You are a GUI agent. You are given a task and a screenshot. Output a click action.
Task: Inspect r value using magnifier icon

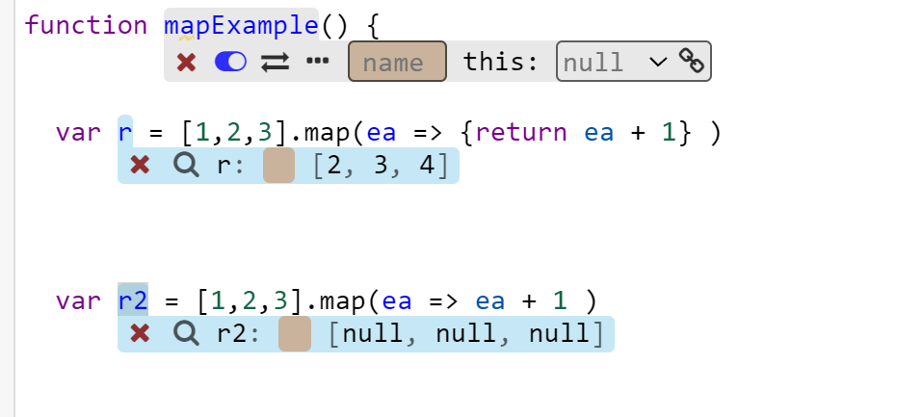184,166
